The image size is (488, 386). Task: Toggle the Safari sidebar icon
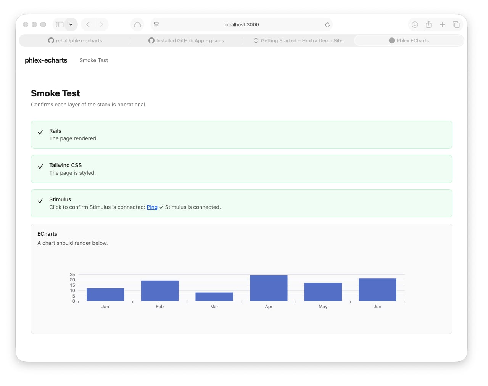pos(60,24)
